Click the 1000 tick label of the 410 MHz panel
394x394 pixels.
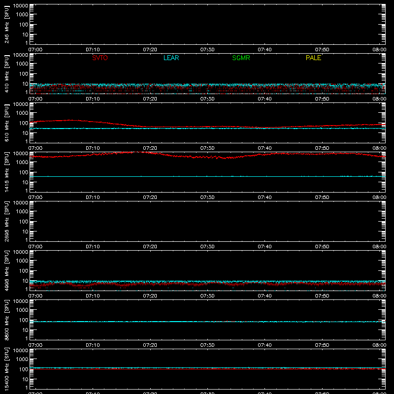pos(22,64)
